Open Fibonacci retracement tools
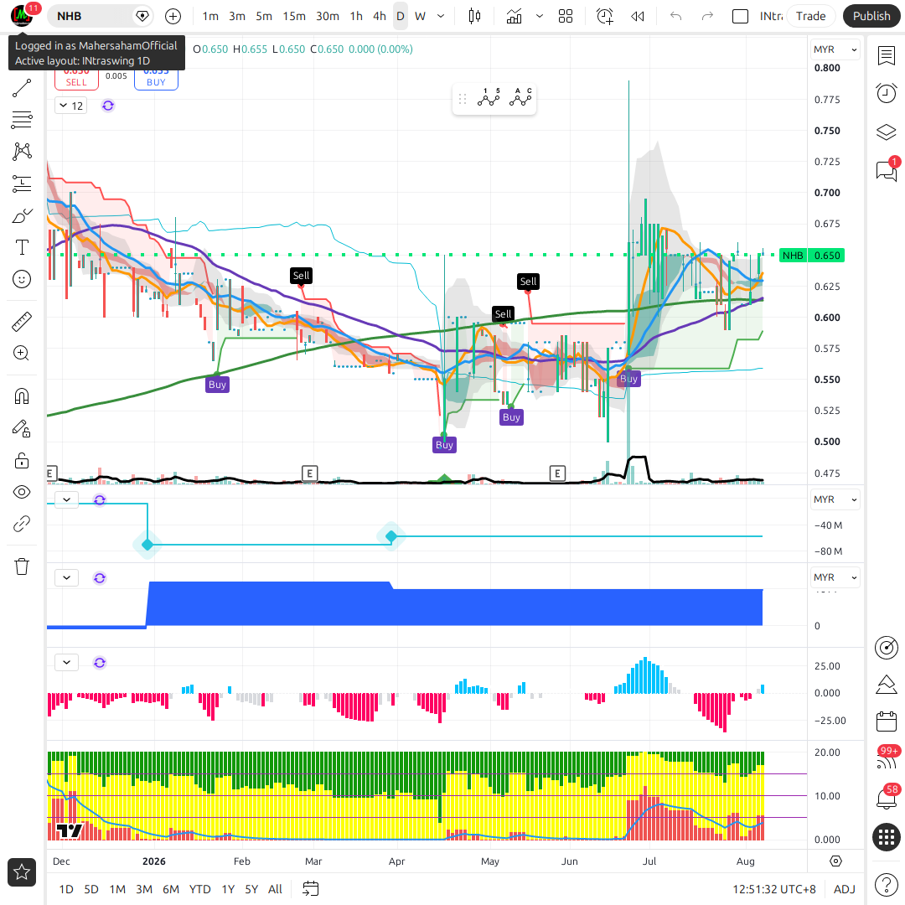Viewport: 905px width, 905px height. pos(21,120)
